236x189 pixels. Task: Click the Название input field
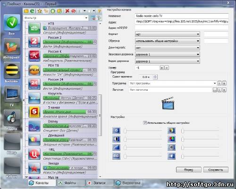point(182,16)
